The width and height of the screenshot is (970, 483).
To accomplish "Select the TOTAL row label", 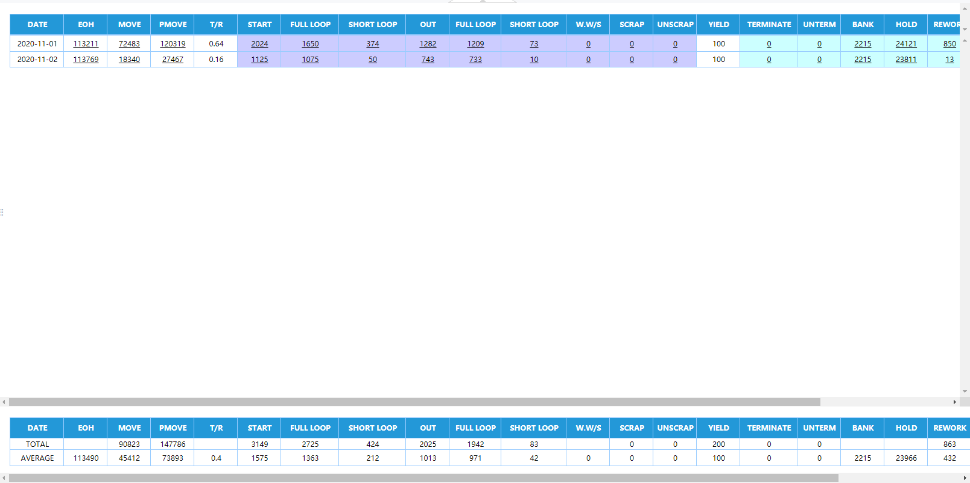I will pyautogui.click(x=37, y=444).
